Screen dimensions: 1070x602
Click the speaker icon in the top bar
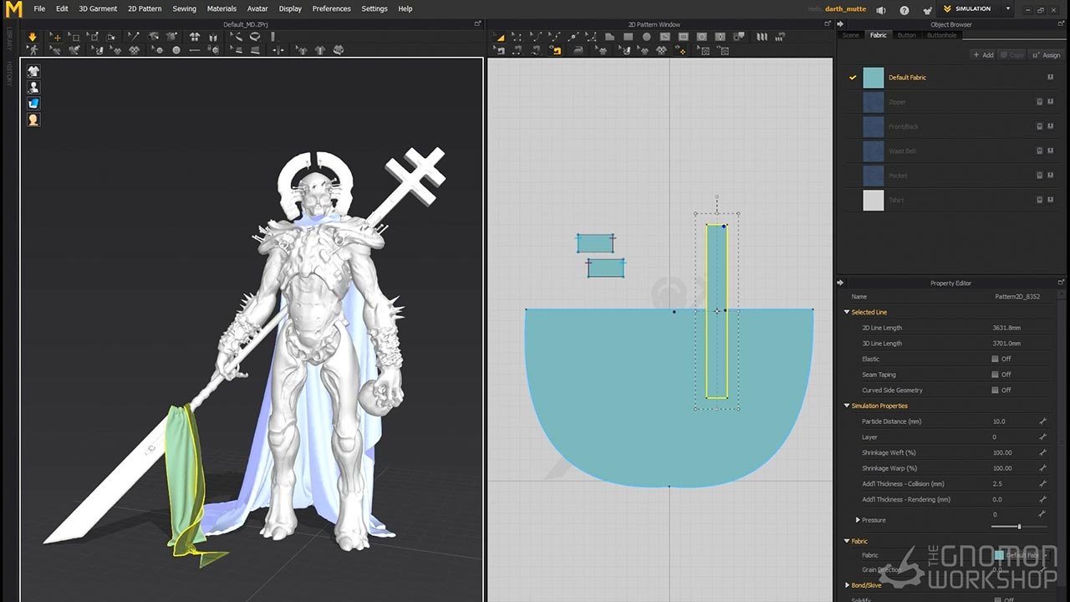[880, 10]
